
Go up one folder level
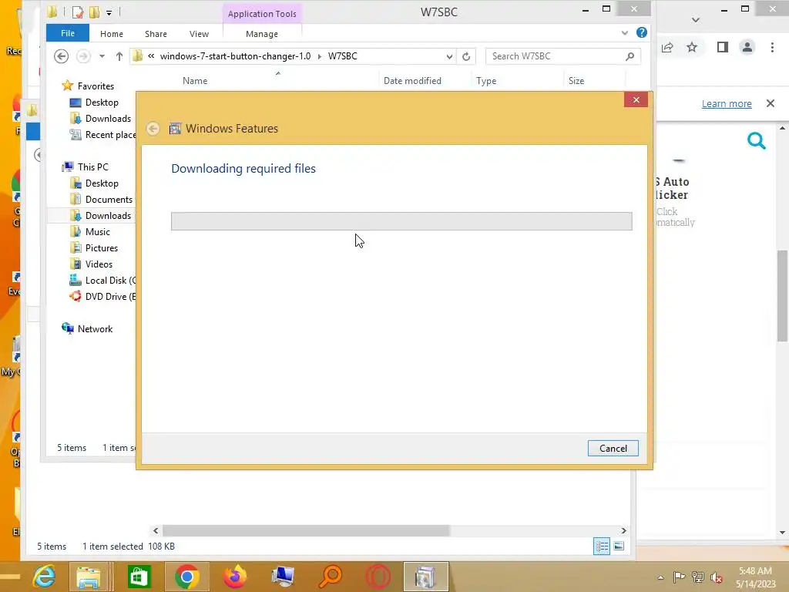pos(119,55)
